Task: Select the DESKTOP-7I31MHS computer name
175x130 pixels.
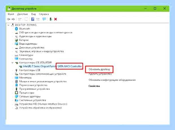Action: click(26, 25)
